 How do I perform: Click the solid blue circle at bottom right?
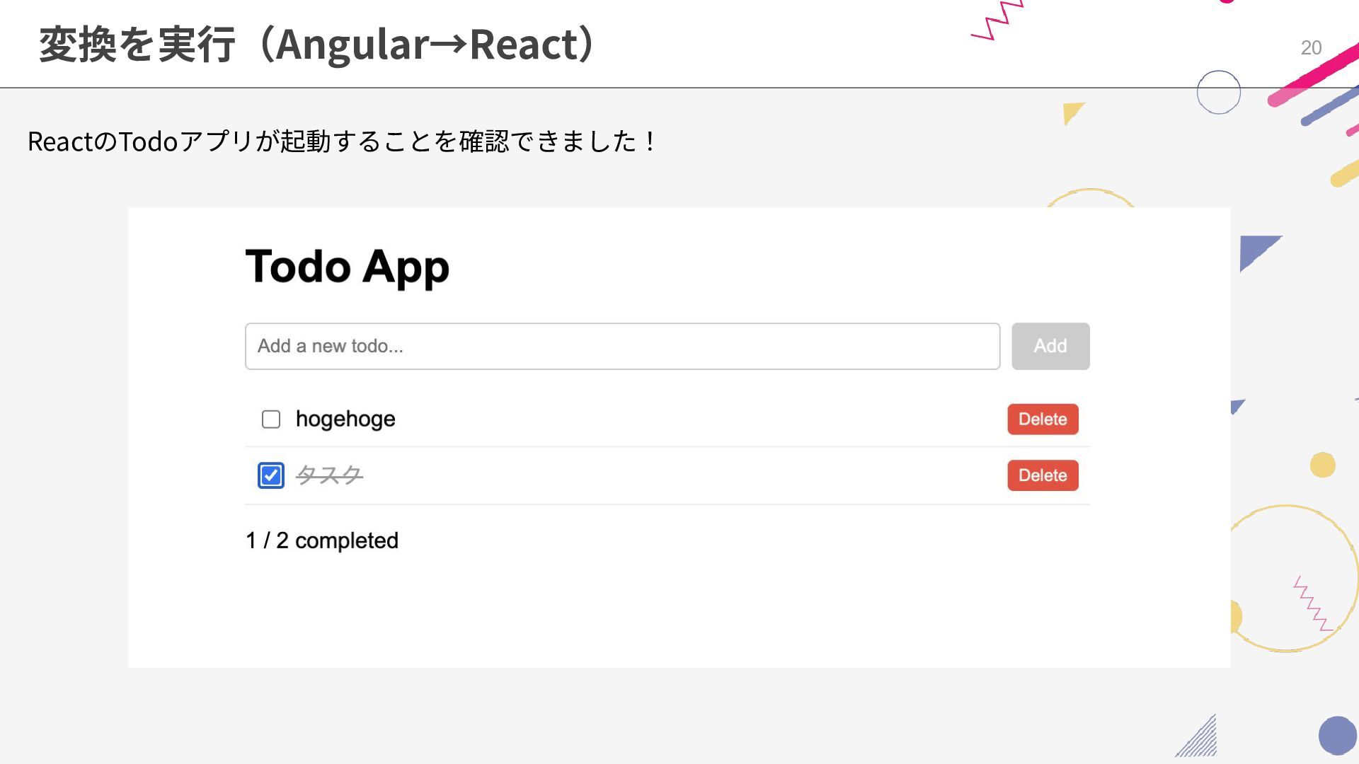point(1337,735)
